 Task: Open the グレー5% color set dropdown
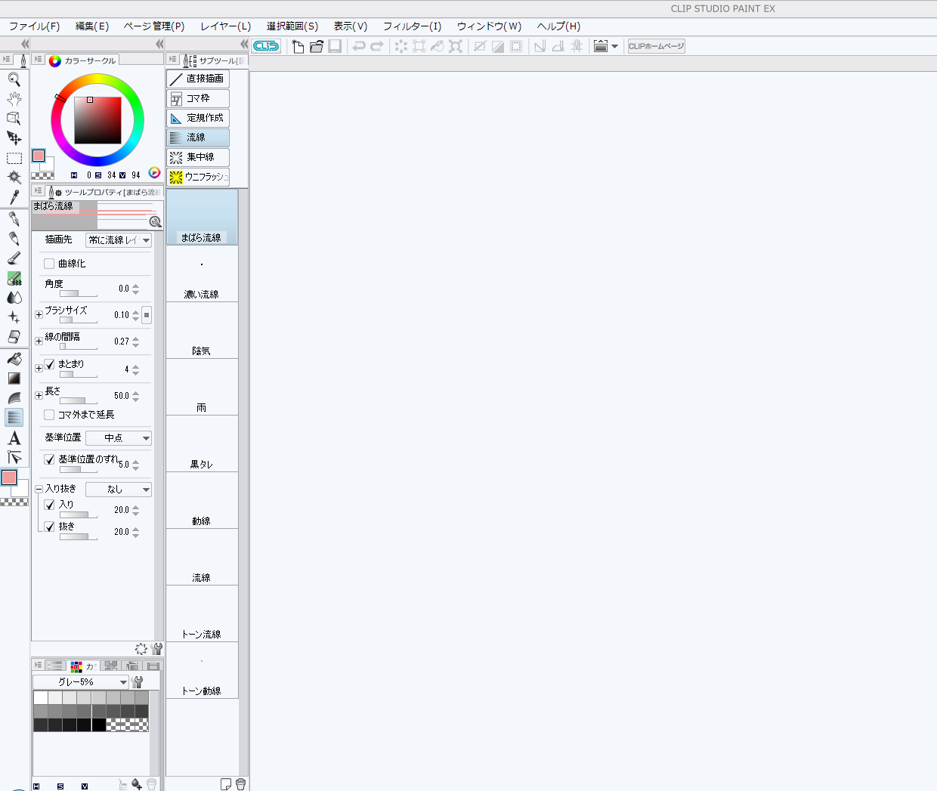click(81, 682)
